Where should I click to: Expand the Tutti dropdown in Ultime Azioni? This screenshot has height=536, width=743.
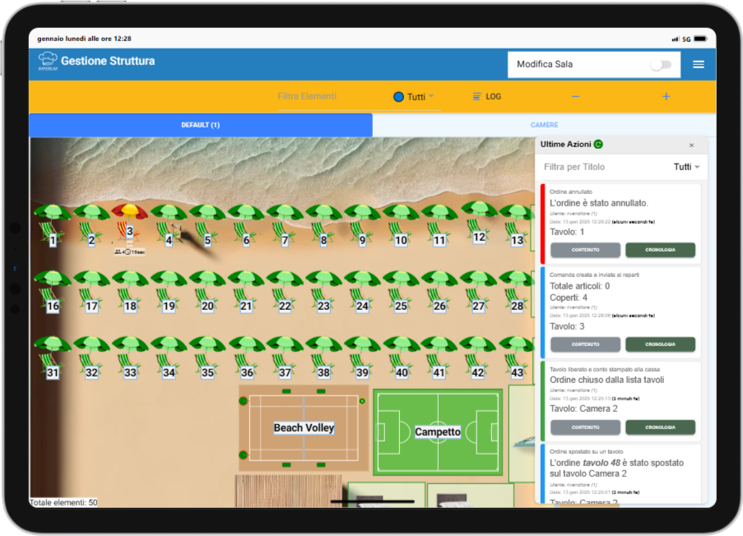pyautogui.click(x=686, y=167)
